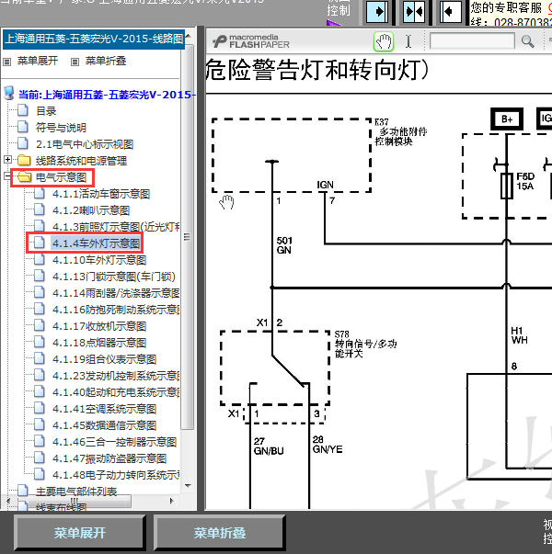This screenshot has width=552, height=554.
Task: Click the computer icon beside 当前 root node
Action: 8,93
